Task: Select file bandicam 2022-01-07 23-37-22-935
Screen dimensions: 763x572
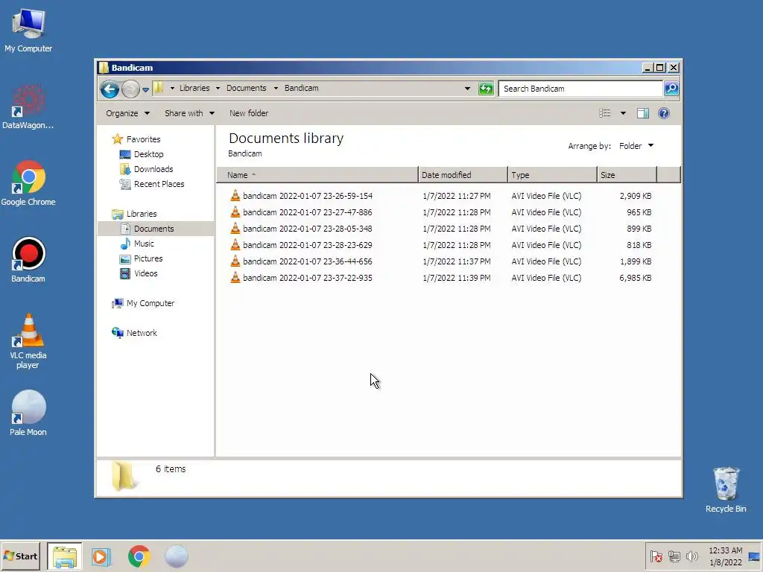Action: (308, 279)
